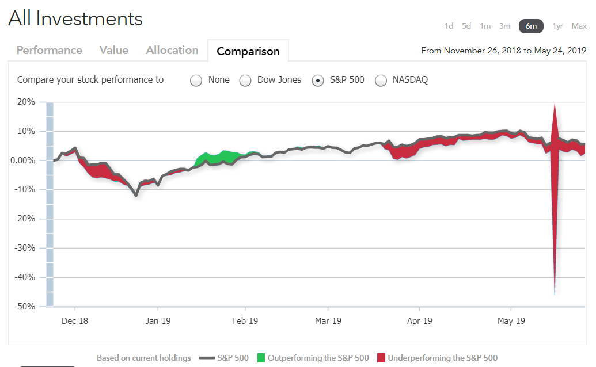
Task: Change time range to 1m
Action: tap(485, 26)
